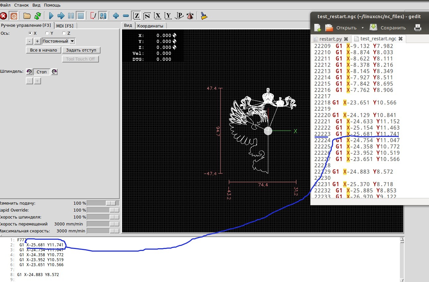The width and height of the screenshot is (429, 282).
Task: Clear live plot with broom icon
Action: click(x=204, y=16)
